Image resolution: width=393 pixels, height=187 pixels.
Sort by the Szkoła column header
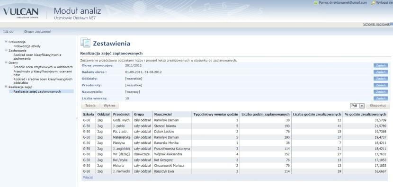(88, 114)
